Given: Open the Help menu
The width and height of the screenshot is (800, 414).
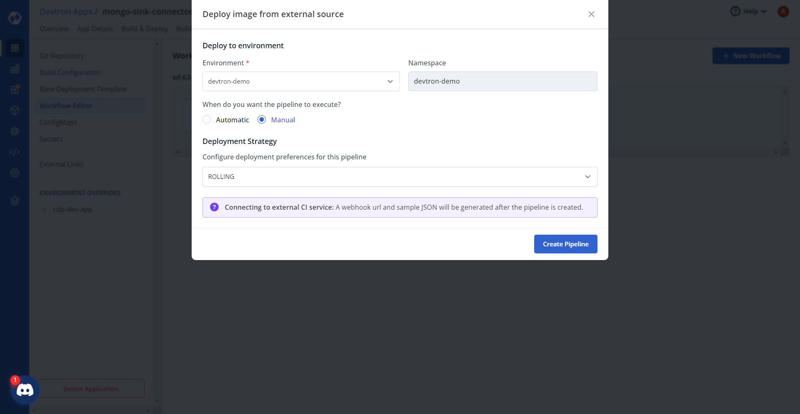Looking at the screenshot, I should pyautogui.click(x=748, y=12).
